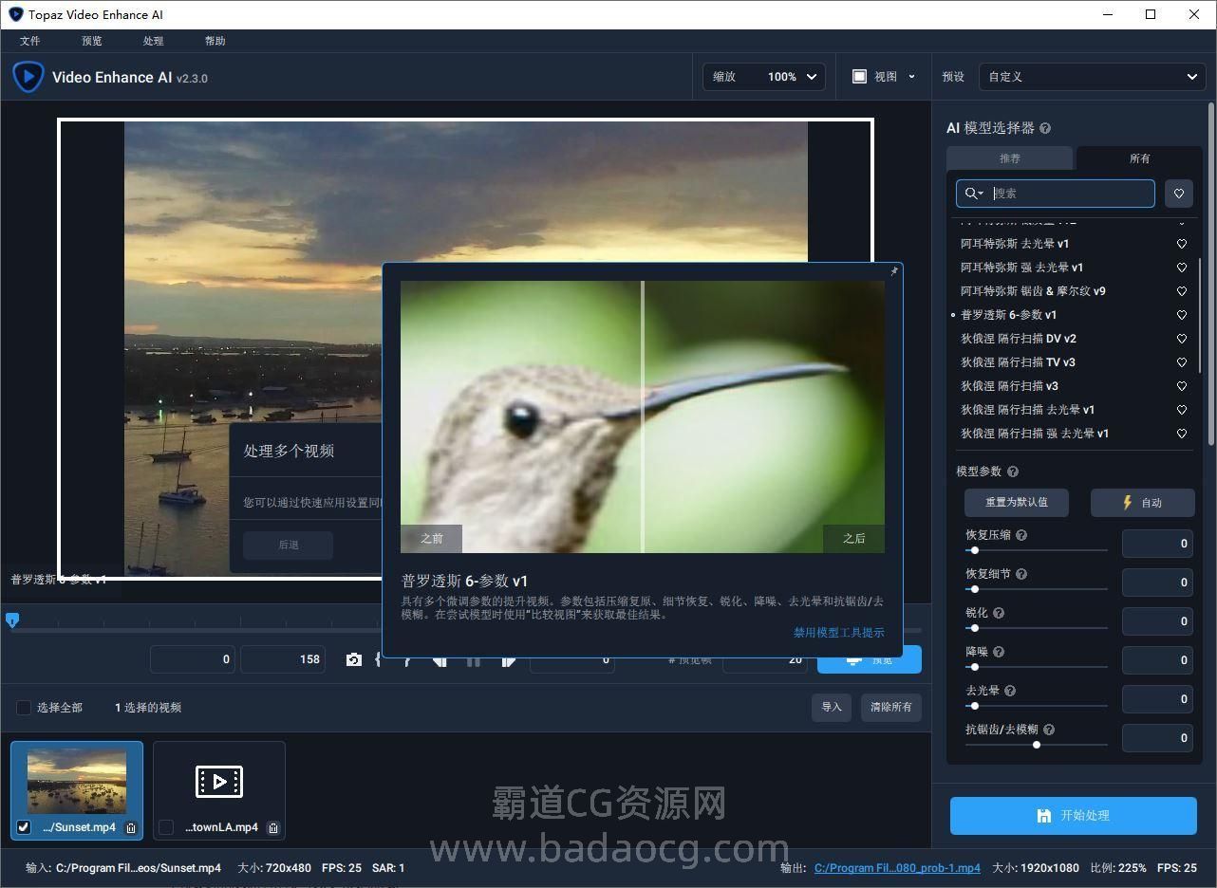
Task: Uncheck the Sunset.mp4 video checkbox
Action: pyautogui.click(x=24, y=827)
